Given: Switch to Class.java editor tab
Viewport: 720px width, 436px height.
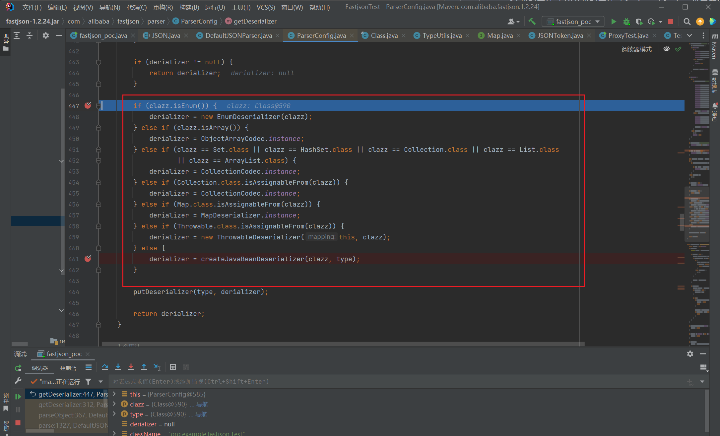Looking at the screenshot, I should tap(384, 35).
